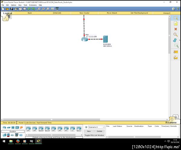181x150 pixels.
Task: Create a new file with the New icon
Action: 3,9
